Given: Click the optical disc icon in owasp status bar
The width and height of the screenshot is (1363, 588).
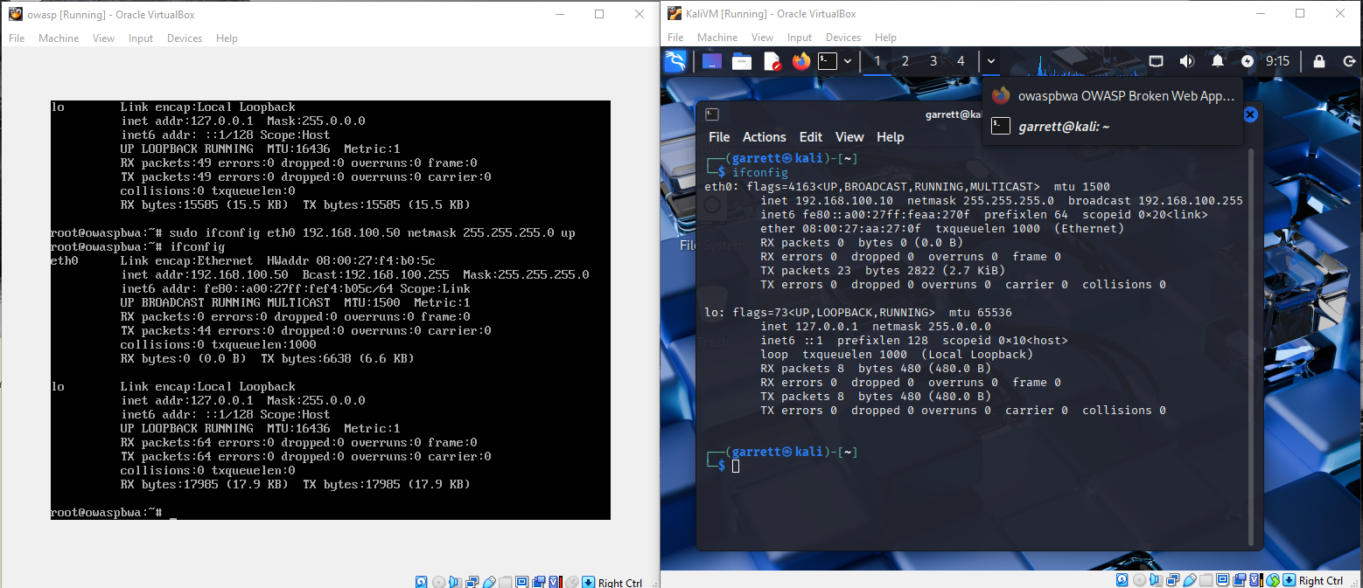Looking at the screenshot, I should click(x=439, y=581).
